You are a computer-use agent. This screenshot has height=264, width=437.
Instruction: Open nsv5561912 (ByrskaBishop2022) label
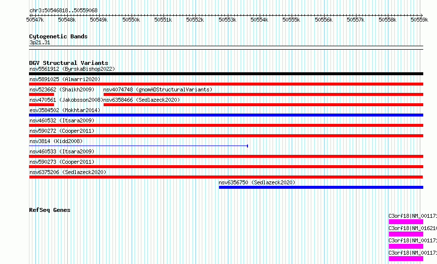point(72,69)
